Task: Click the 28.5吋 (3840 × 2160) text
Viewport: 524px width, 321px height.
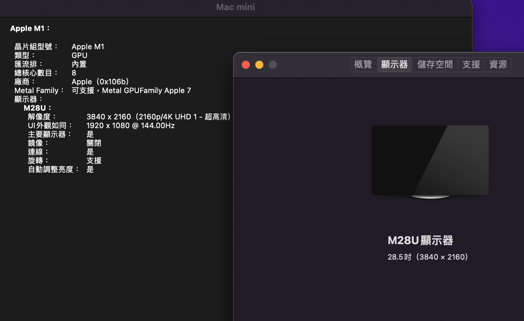Action: tap(428, 257)
